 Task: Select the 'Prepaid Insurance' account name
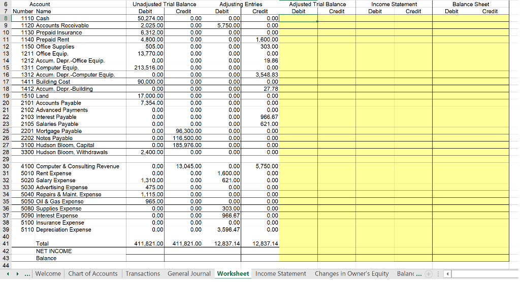(59, 32)
